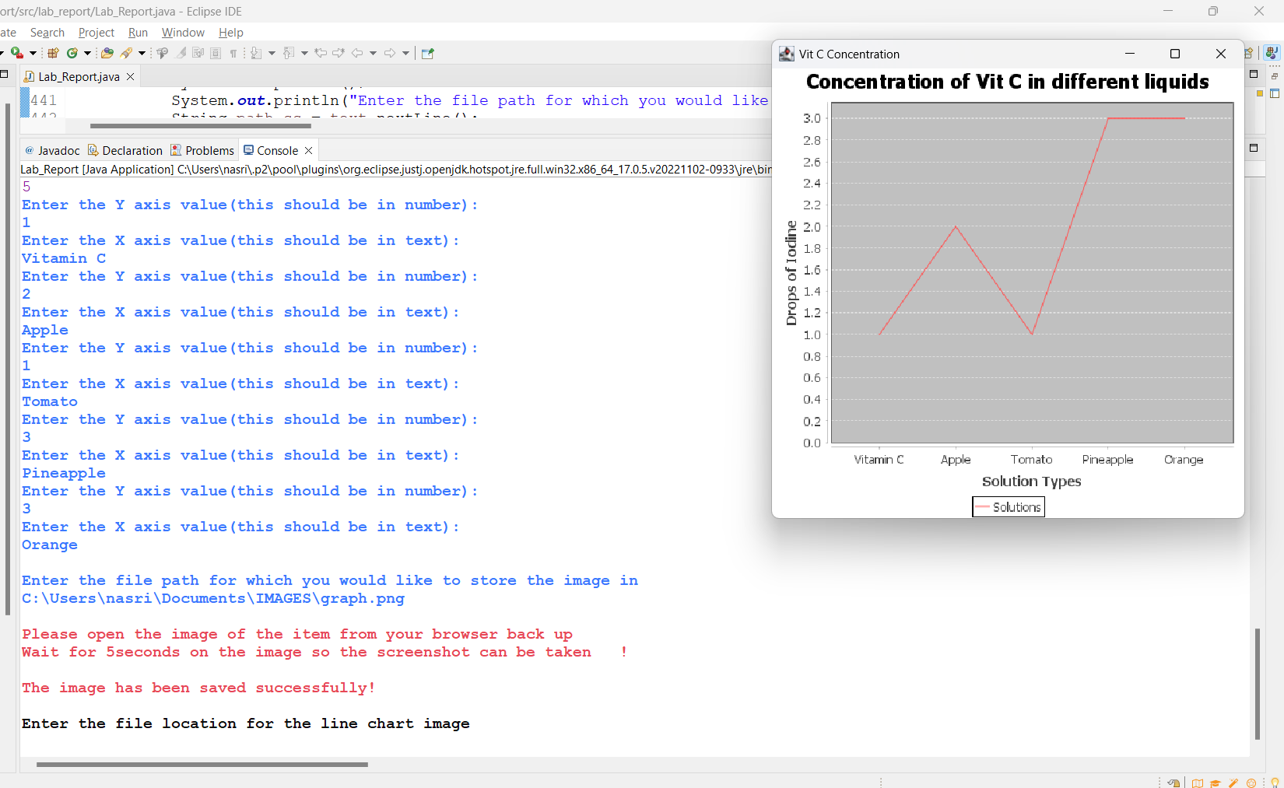Maximize the Console view using its maximize icon
The width and height of the screenshot is (1284, 788).
click(1254, 148)
